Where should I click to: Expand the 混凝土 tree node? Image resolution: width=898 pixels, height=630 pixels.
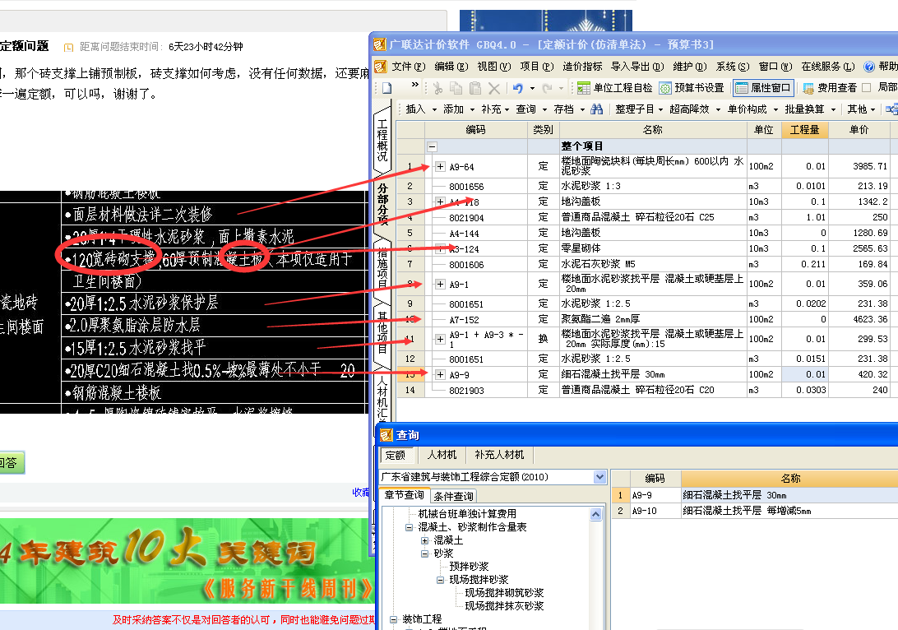click(424, 540)
